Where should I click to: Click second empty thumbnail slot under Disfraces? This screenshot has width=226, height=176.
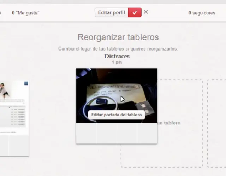tap(106, 133)
